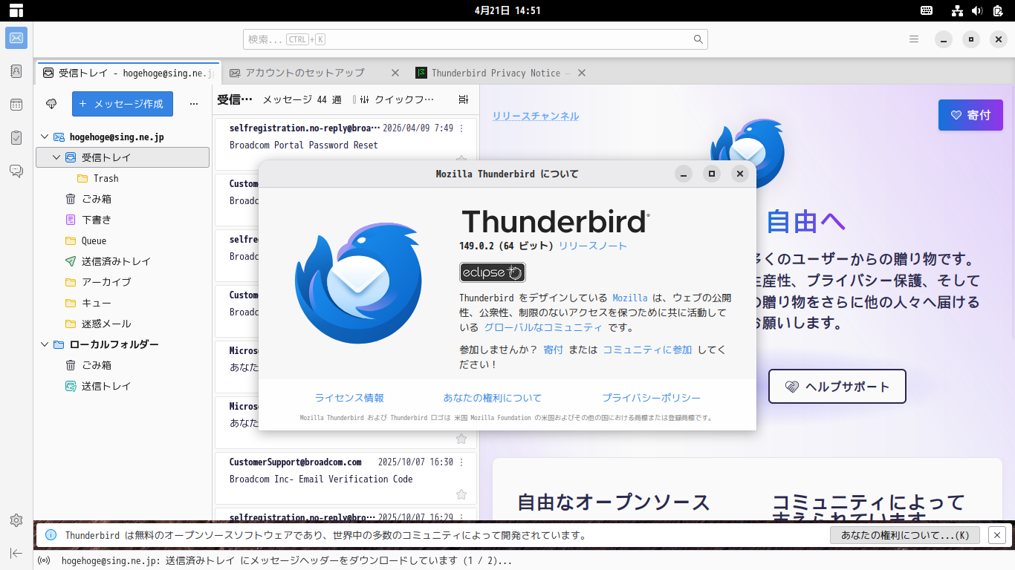Open the コミュニティに参加 link
Viewport: 1015px width, 570px height.
[647, 350]
